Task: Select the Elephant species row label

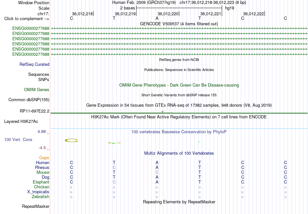Action: point(41,182)
